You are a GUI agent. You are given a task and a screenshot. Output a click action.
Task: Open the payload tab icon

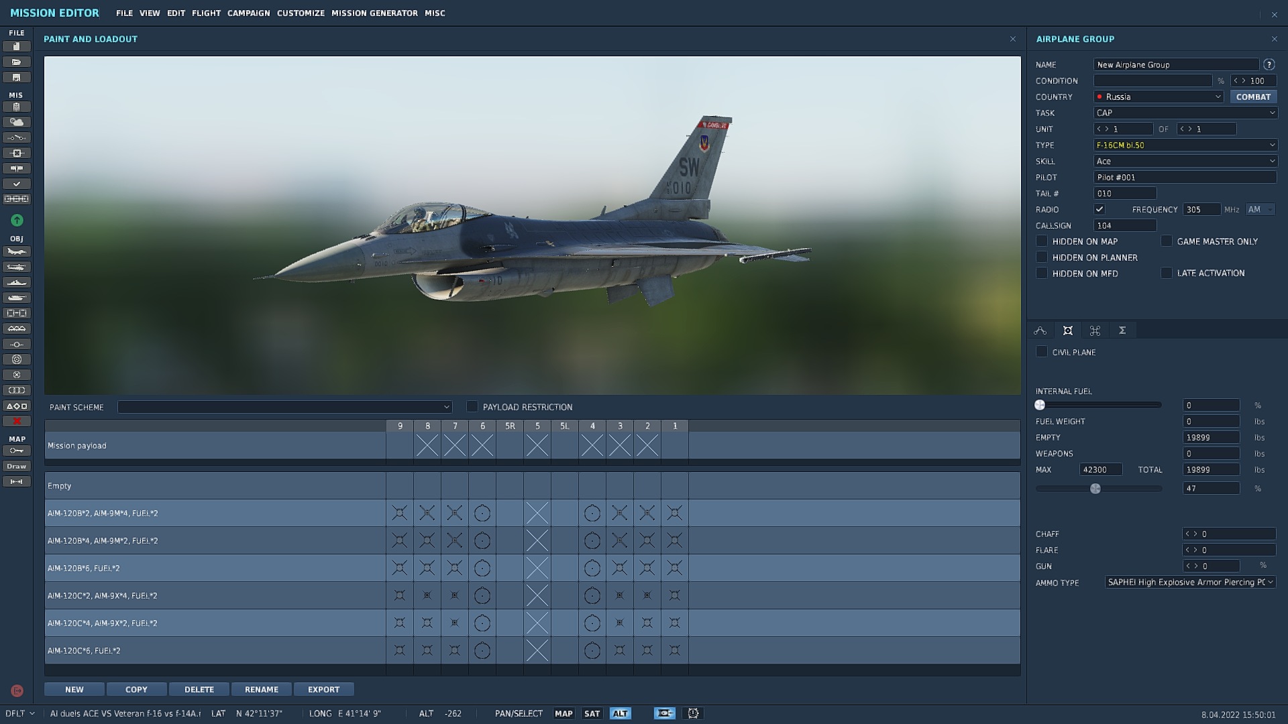tap(1068, 330)
